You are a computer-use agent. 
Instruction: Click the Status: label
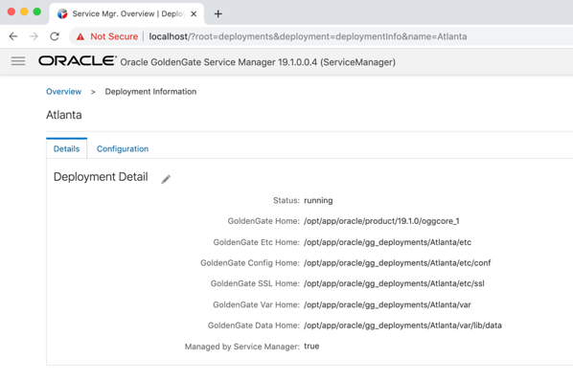(286, 200)
